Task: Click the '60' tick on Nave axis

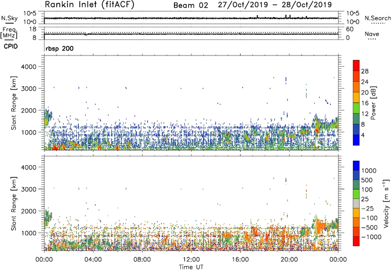Action: tap(349, 29)
